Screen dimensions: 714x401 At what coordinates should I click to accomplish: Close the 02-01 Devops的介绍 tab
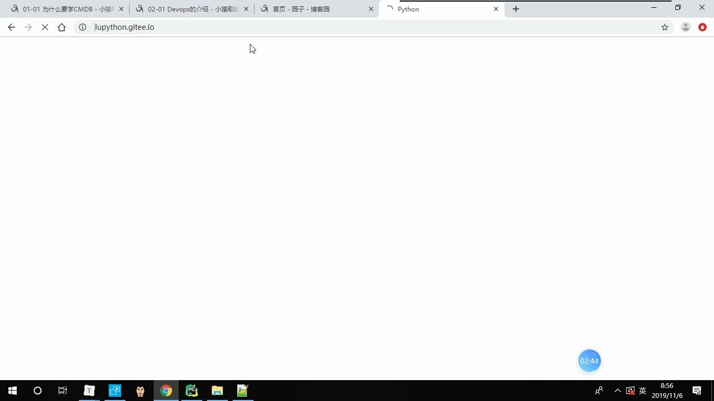point(246,9)
